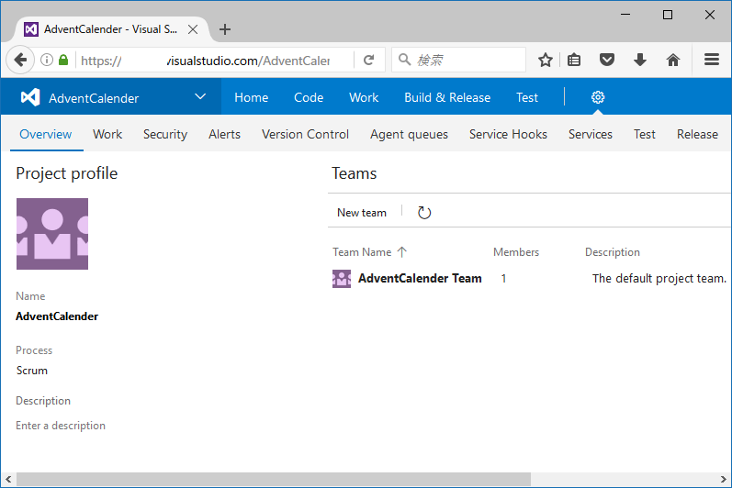Click the browser back arrow button

(20, 60)
